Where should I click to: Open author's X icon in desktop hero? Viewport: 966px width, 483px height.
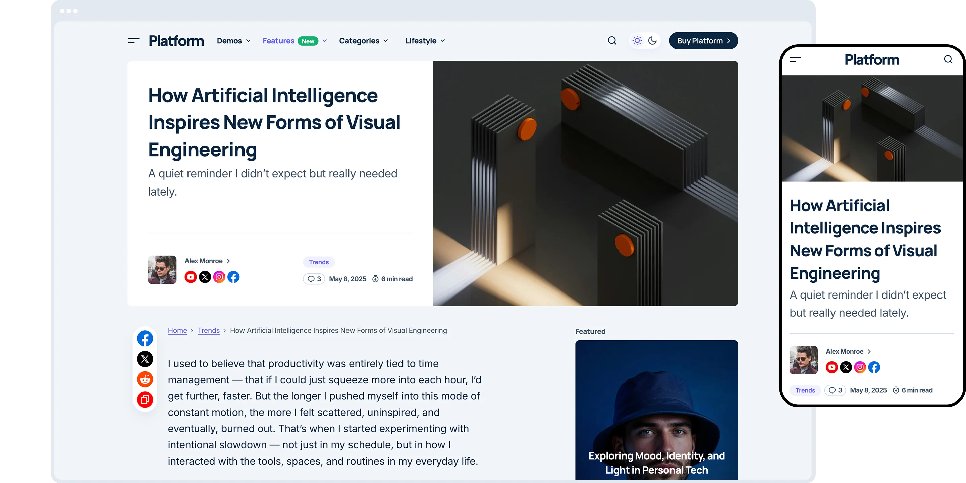pos(205,277)
